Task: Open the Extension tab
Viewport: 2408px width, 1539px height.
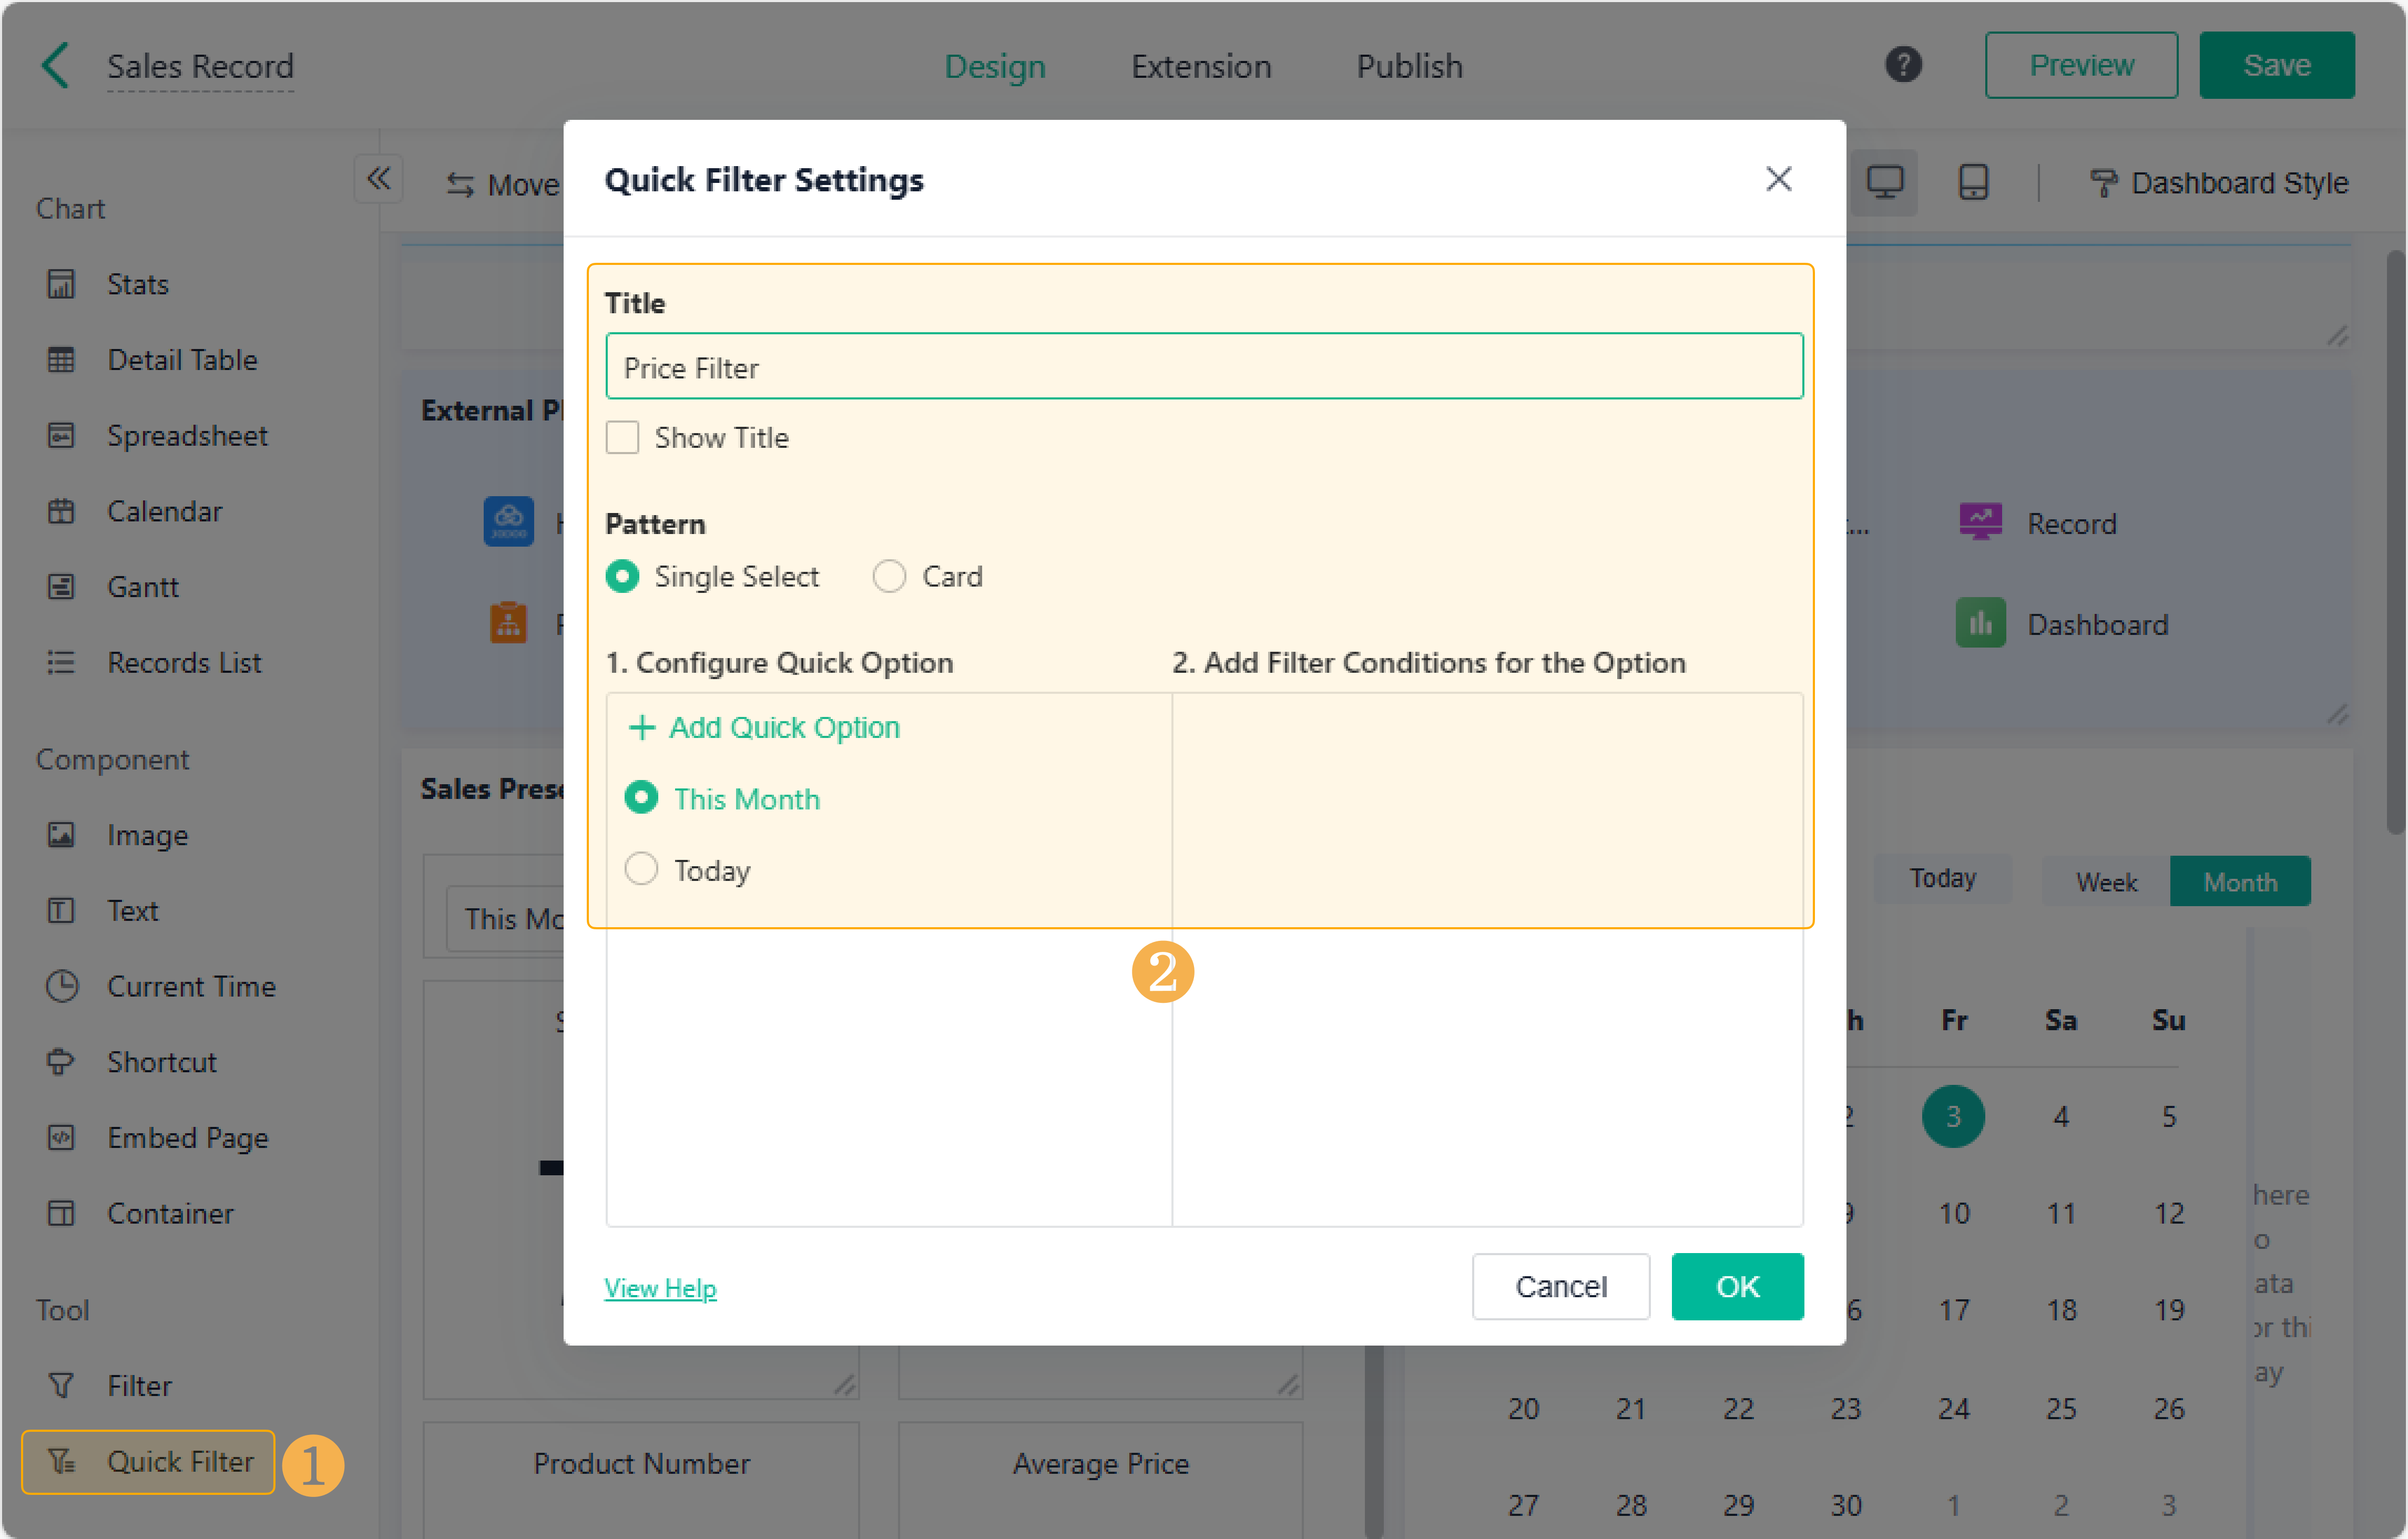Action: pos(1201,66)
